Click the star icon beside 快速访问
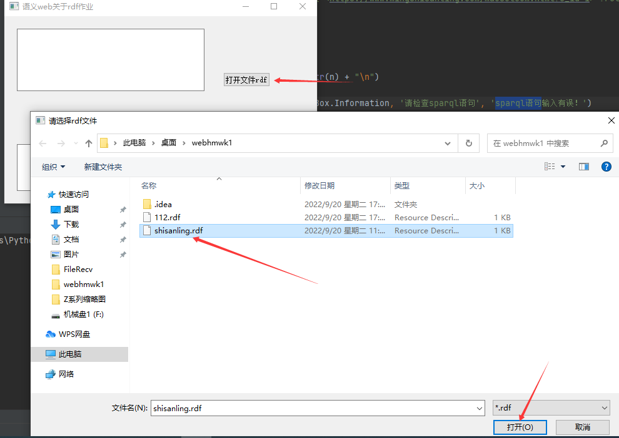The image size is (619, 438). coord(51,195)
